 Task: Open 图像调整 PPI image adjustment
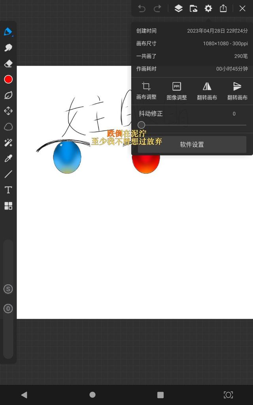pyautogui.click(x=177, y=91)
